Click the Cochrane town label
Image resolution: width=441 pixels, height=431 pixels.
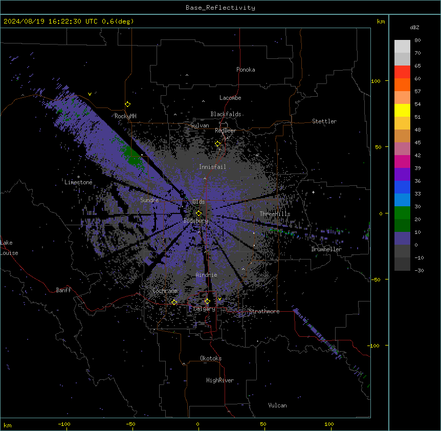tap(165, 291)
